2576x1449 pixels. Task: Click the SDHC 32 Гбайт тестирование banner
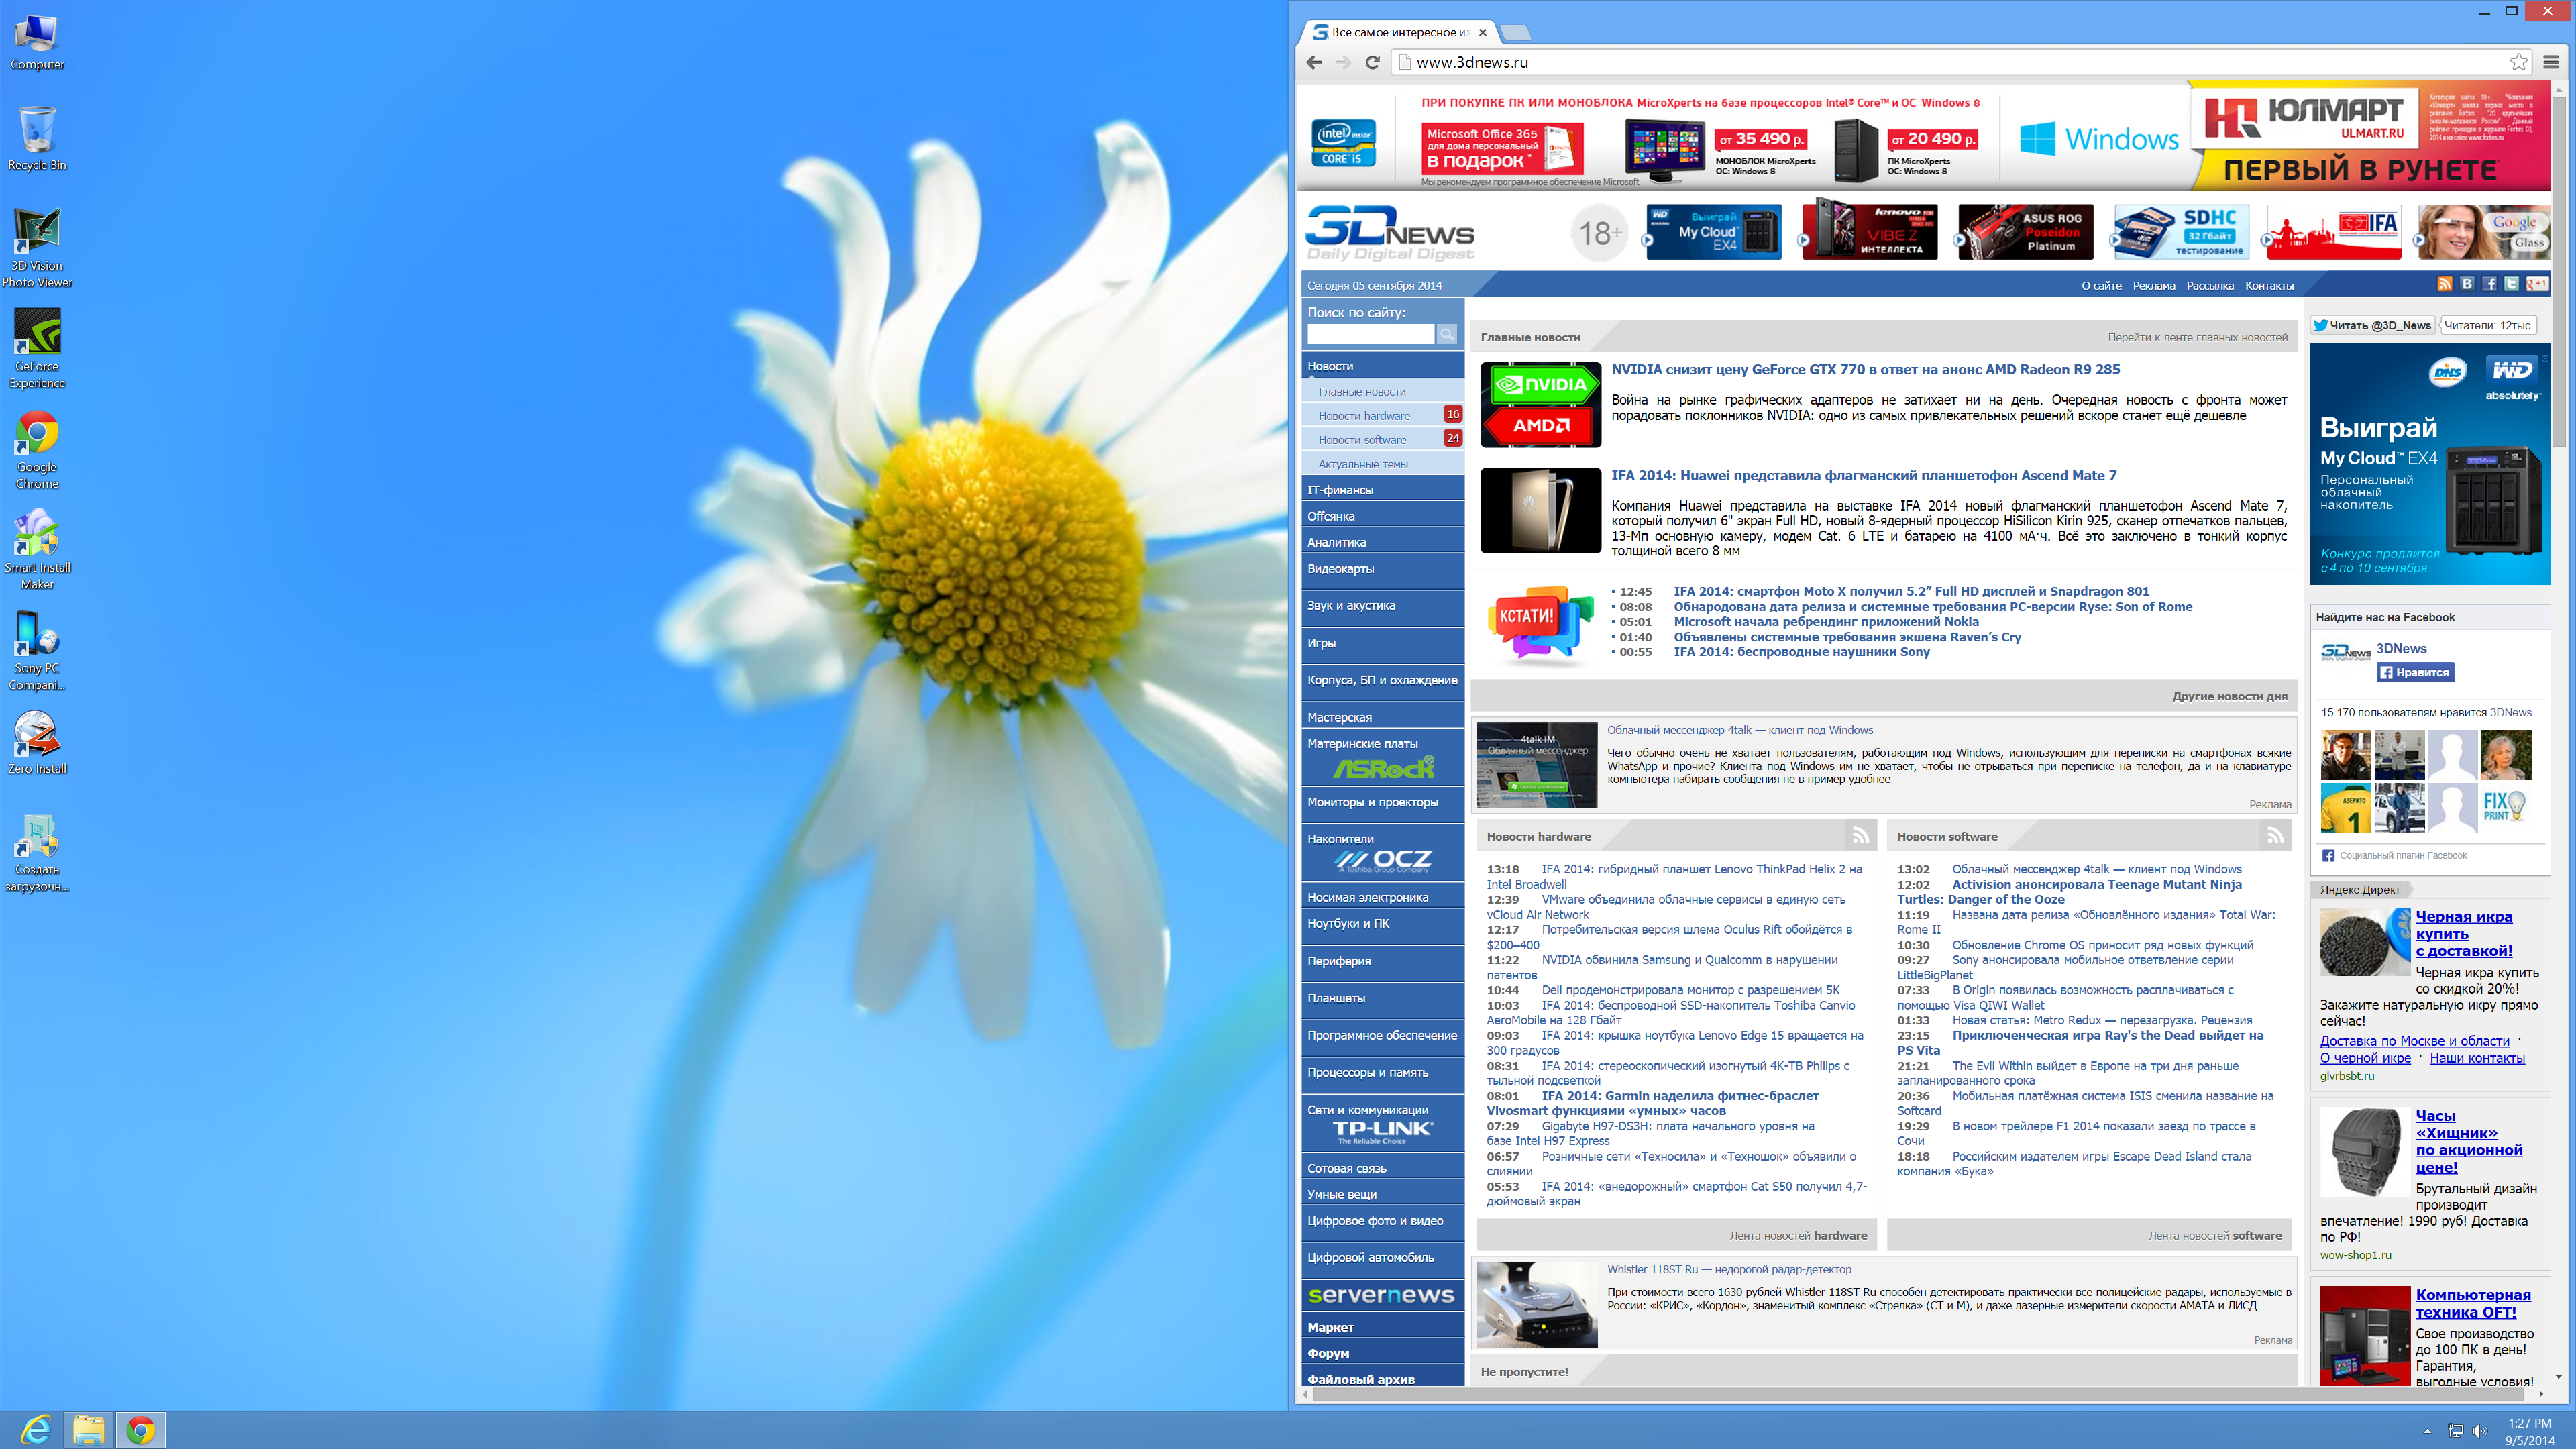click(x=2181, y=232)
